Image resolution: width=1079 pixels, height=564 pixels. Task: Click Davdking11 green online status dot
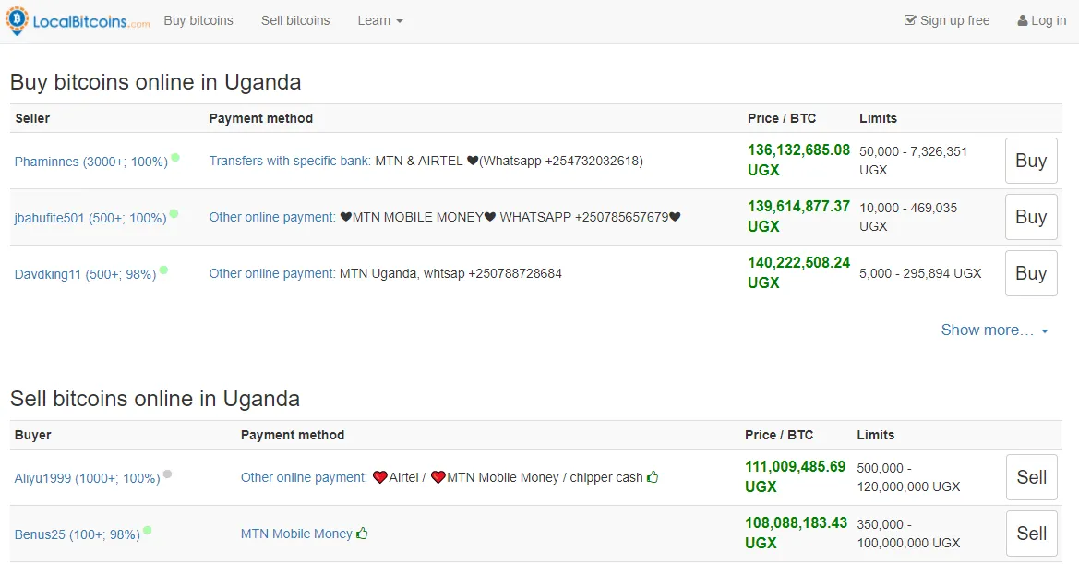[x=163, y=270]
